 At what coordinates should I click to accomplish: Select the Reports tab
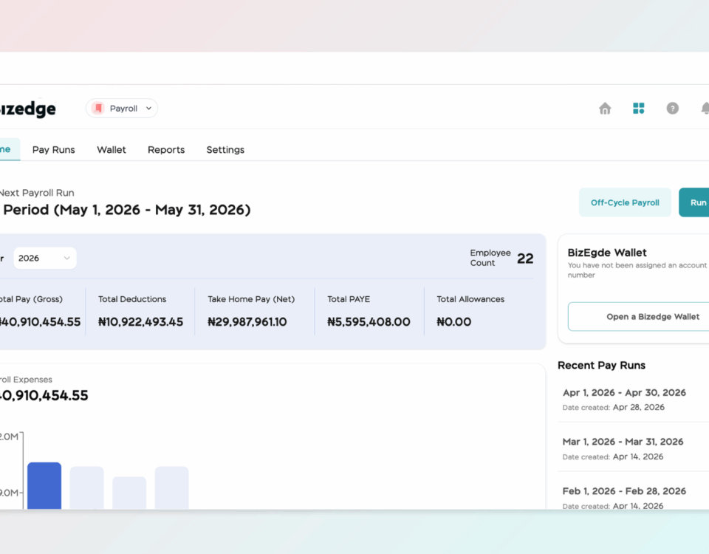point(166,150)
